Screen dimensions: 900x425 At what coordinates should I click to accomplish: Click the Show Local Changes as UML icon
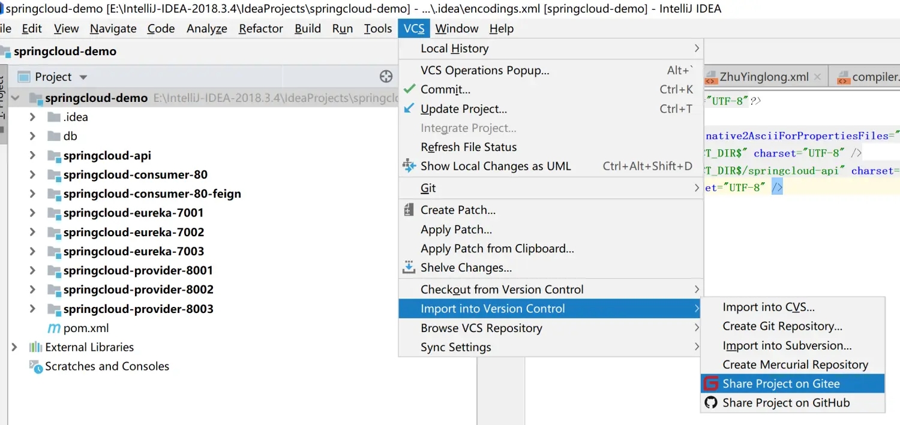click(409, 165)
